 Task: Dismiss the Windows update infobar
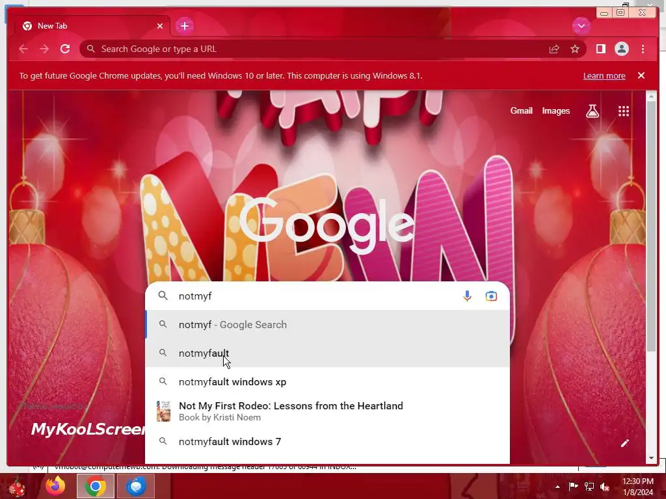pyautogui.click(x=641, y=75)
